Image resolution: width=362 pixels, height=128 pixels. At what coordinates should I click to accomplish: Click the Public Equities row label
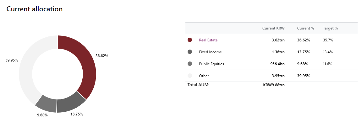(x=211, y=64)
